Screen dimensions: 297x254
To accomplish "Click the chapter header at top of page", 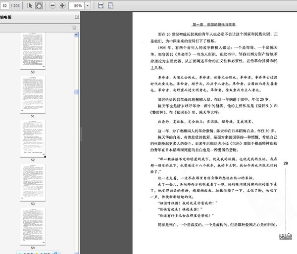I will (214, 25).
